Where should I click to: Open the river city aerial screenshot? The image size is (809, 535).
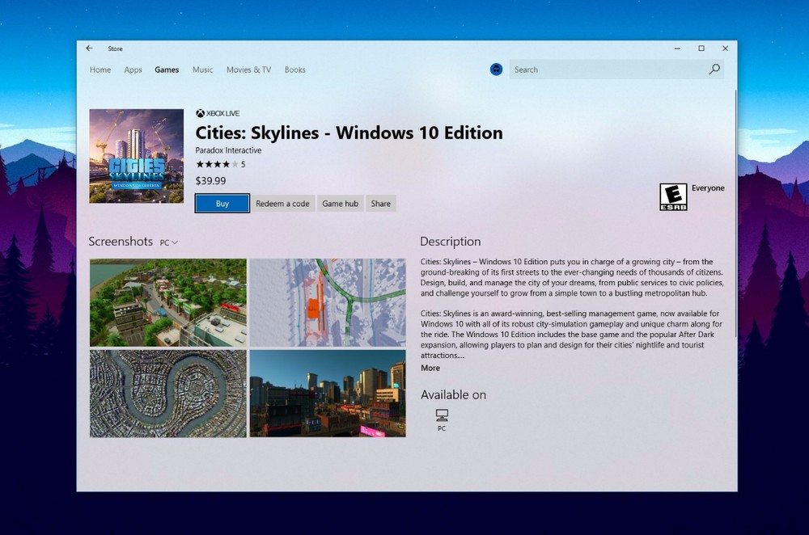167,394
